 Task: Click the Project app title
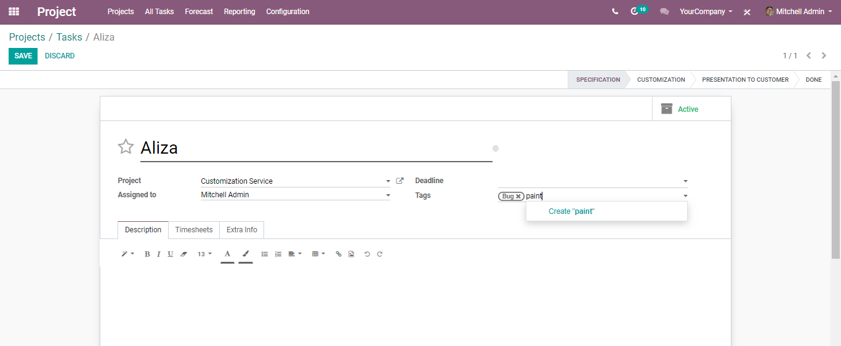coord(57,12)
